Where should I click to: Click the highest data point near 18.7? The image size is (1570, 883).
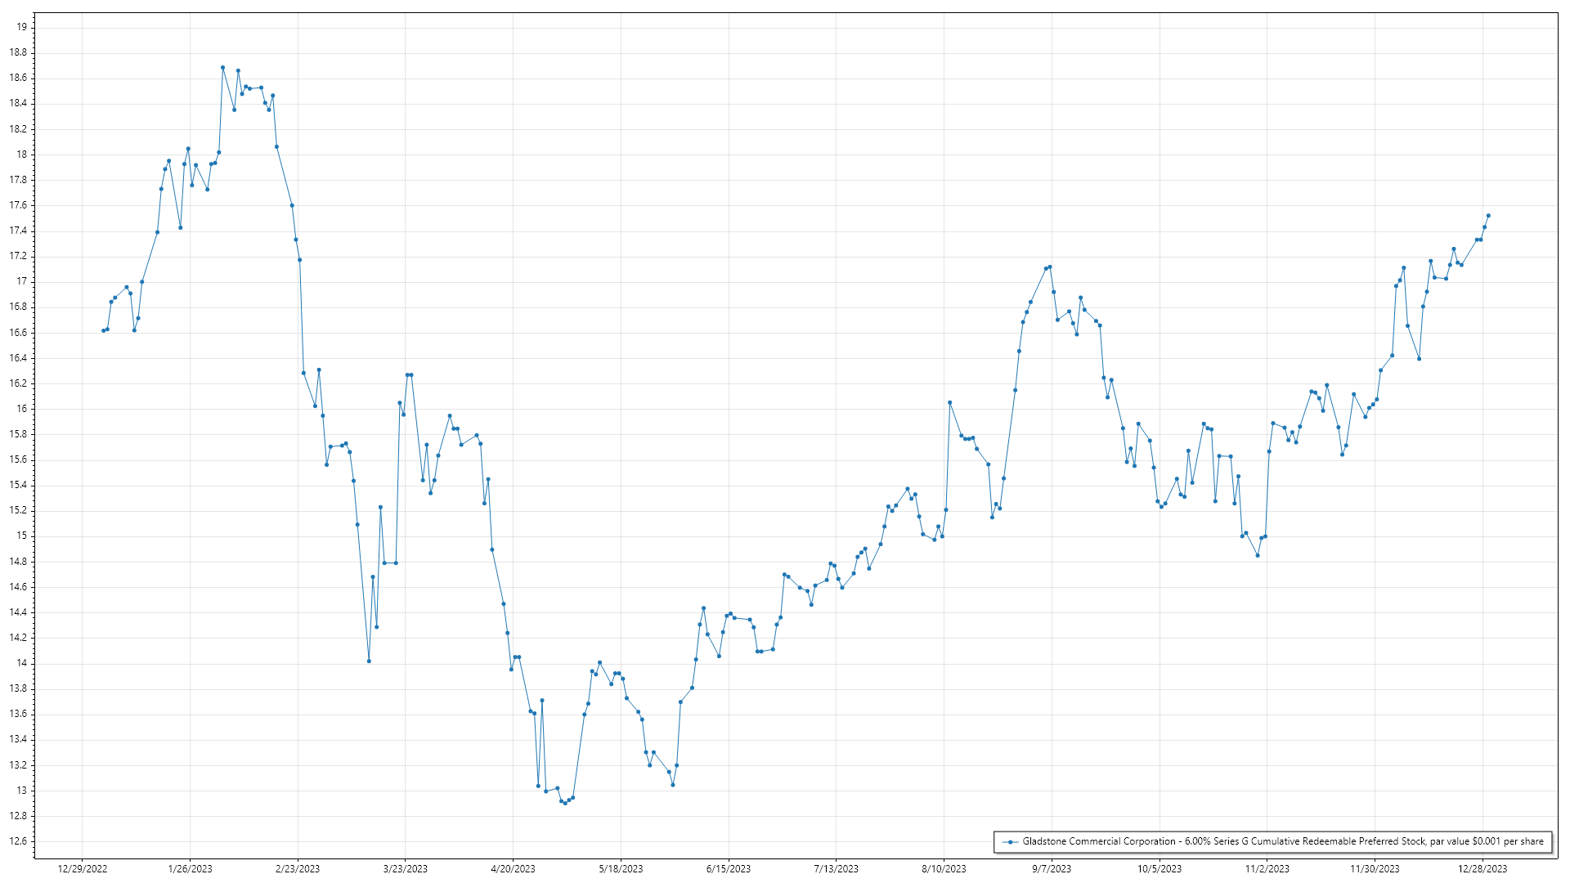tap(222, 68)
